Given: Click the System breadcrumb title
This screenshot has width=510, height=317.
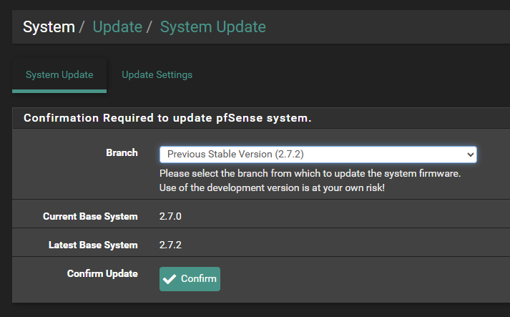Looking at the screenshot, I should [49, 26].
